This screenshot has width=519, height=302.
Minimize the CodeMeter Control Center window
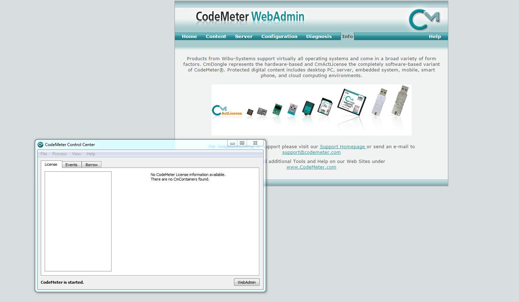[233, 143]
